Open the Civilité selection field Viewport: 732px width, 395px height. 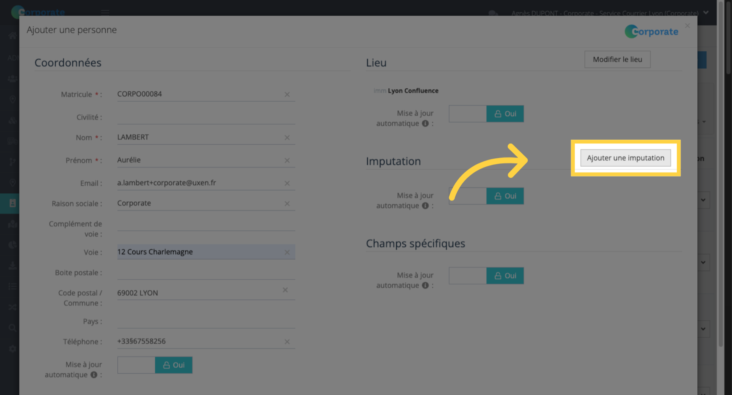tap(206, 117)
